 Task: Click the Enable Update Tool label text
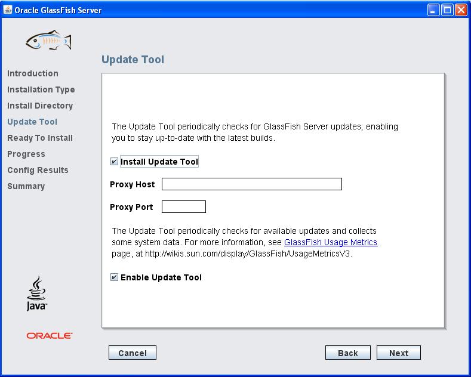(x=161, y=277)
